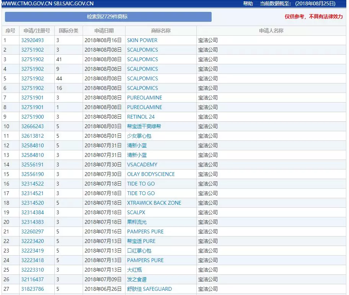
Task: Open 清新小蓝 trademark in row 13
Action: click(137, 155)
